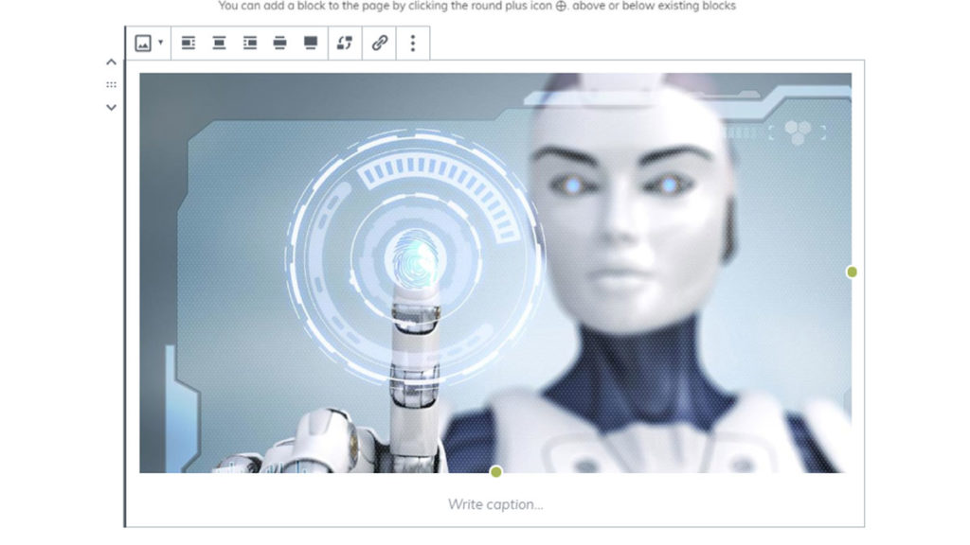Click the fingerprint hologram in the image

(x=415, y=255)
